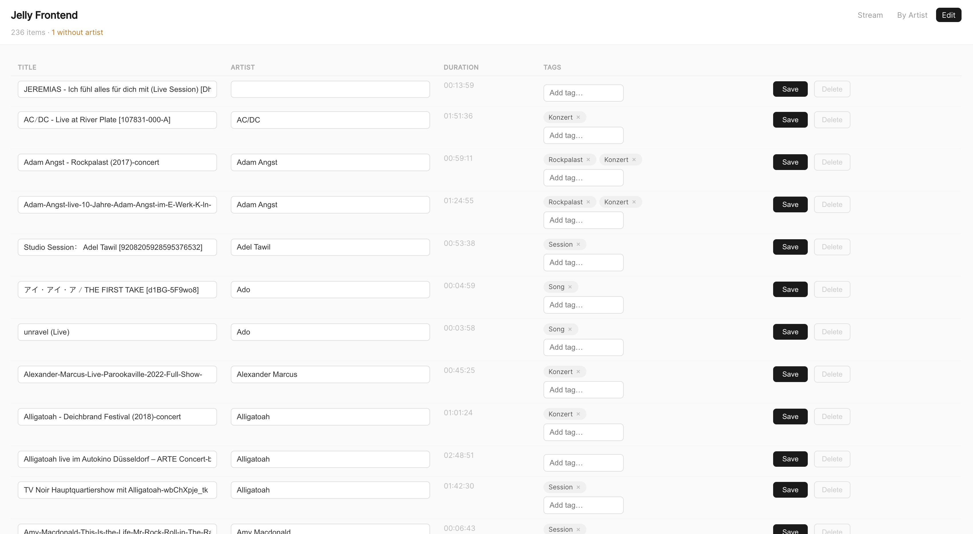Remove Konzert tag on Adam-Angst-live-10-Jahre row

(x=634, y=202)
